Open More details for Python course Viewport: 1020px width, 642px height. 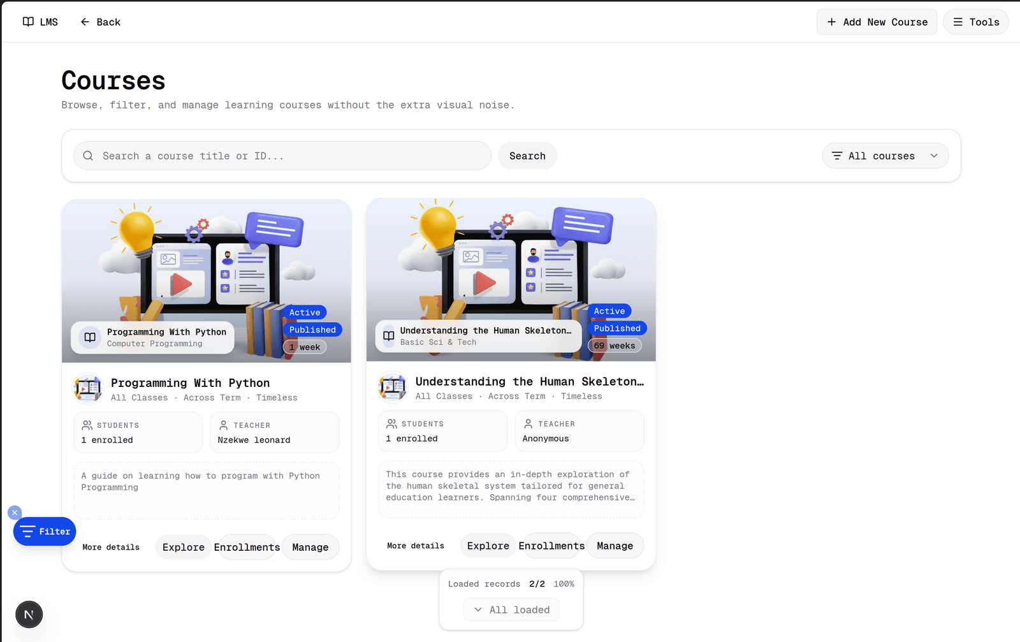pyautogui.click(x=111, y=547)
